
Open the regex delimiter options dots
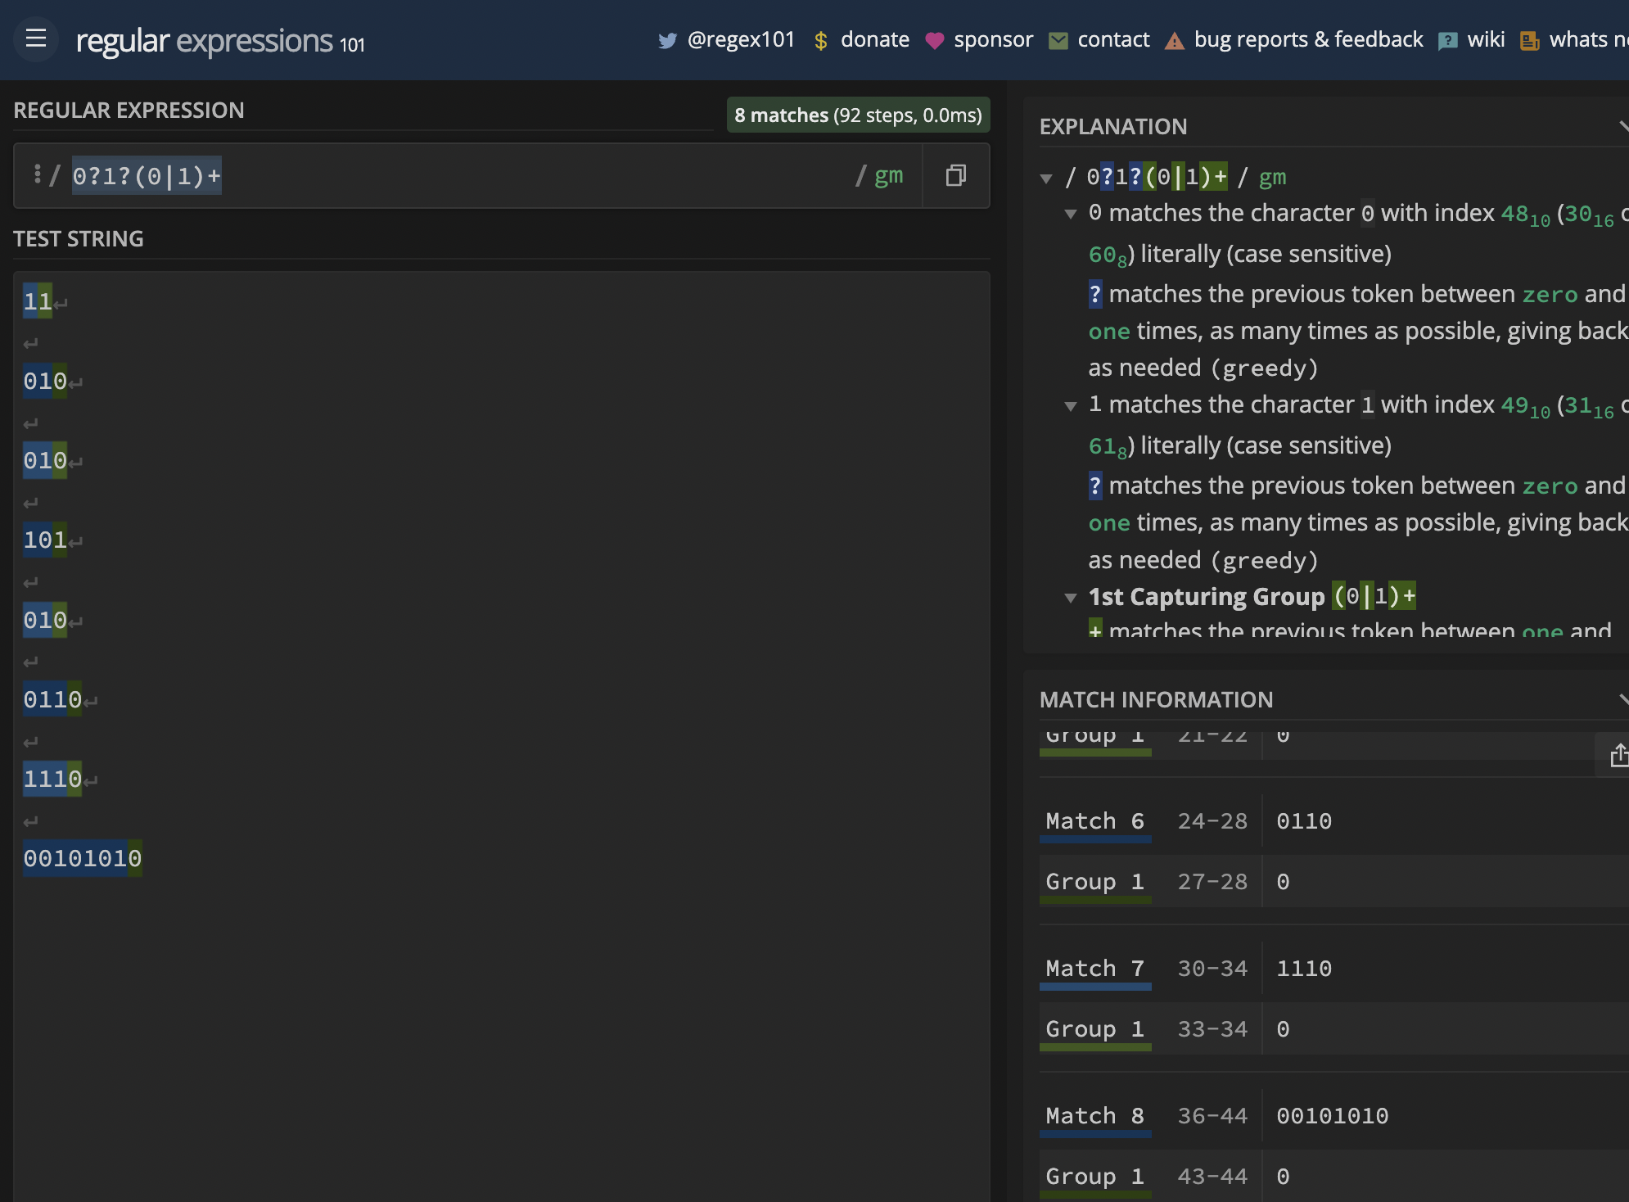pos(37,174)
